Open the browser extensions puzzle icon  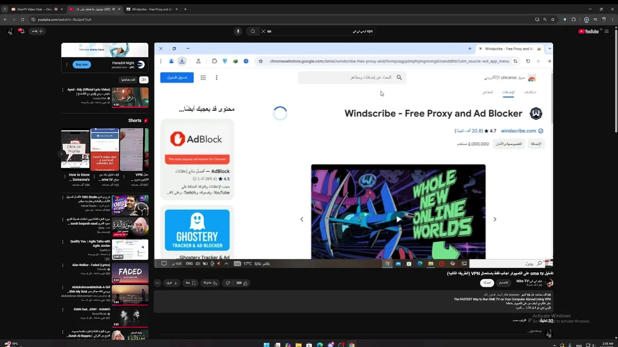tap(574, 19)
